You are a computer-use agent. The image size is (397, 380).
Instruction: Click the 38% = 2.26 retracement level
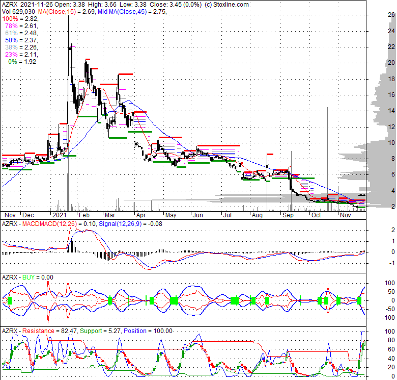click(x=21, y=47)
